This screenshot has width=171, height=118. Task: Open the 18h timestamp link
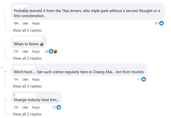click(x=16, y=23)
